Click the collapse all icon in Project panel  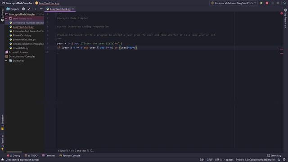[29, 9]
